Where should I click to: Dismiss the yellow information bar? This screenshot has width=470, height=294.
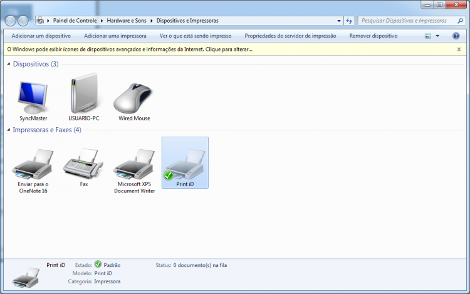tap(459, 50)
